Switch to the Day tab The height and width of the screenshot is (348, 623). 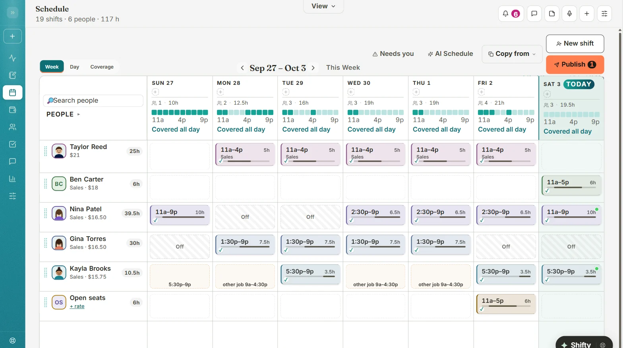(74, 67)
